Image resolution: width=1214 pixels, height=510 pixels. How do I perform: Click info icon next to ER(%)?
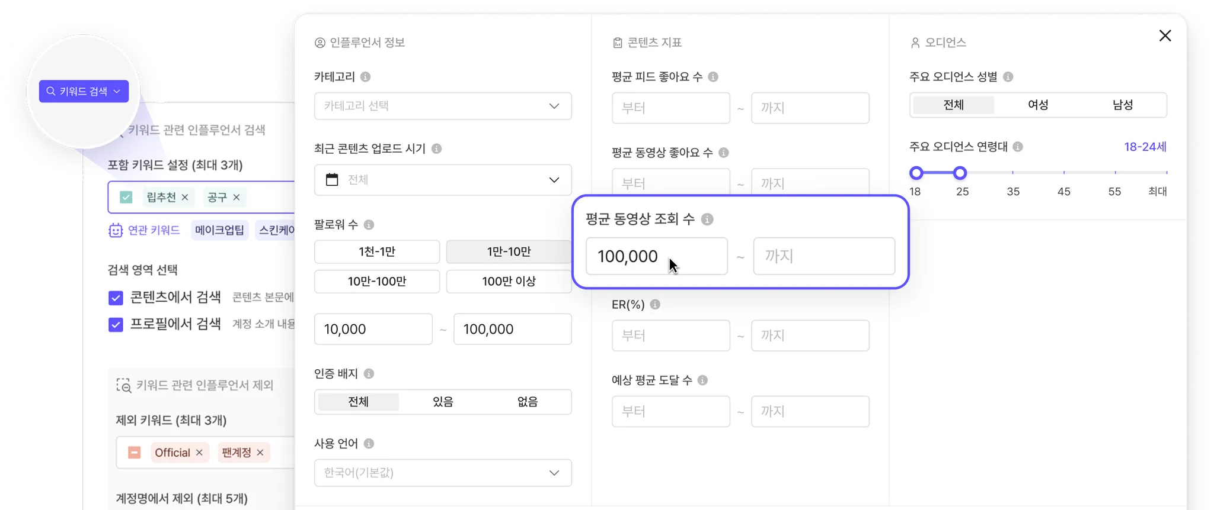coord(655,304)
